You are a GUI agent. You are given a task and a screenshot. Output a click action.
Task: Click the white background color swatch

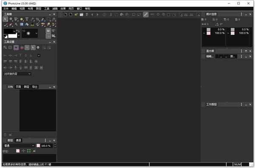tap(12, 36)
